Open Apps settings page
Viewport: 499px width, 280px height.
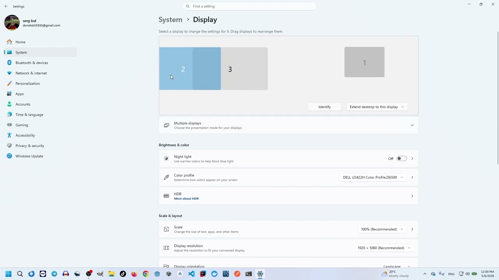(41, 94)
